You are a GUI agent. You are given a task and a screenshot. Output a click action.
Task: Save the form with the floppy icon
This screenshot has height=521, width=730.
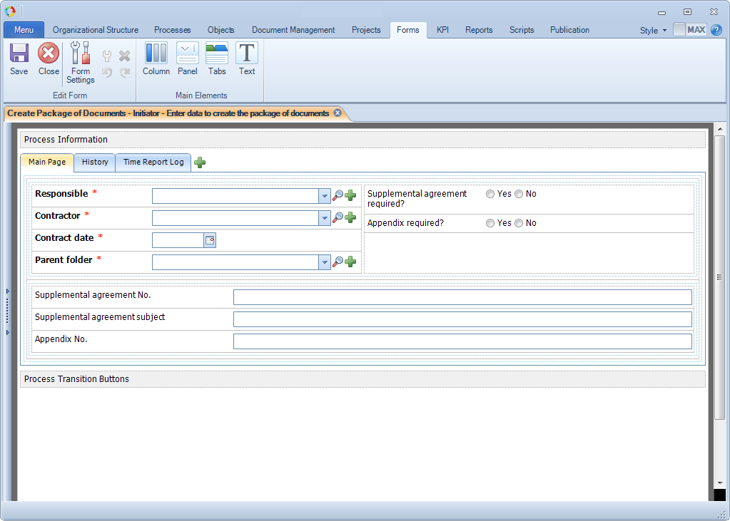pos(19,58)
